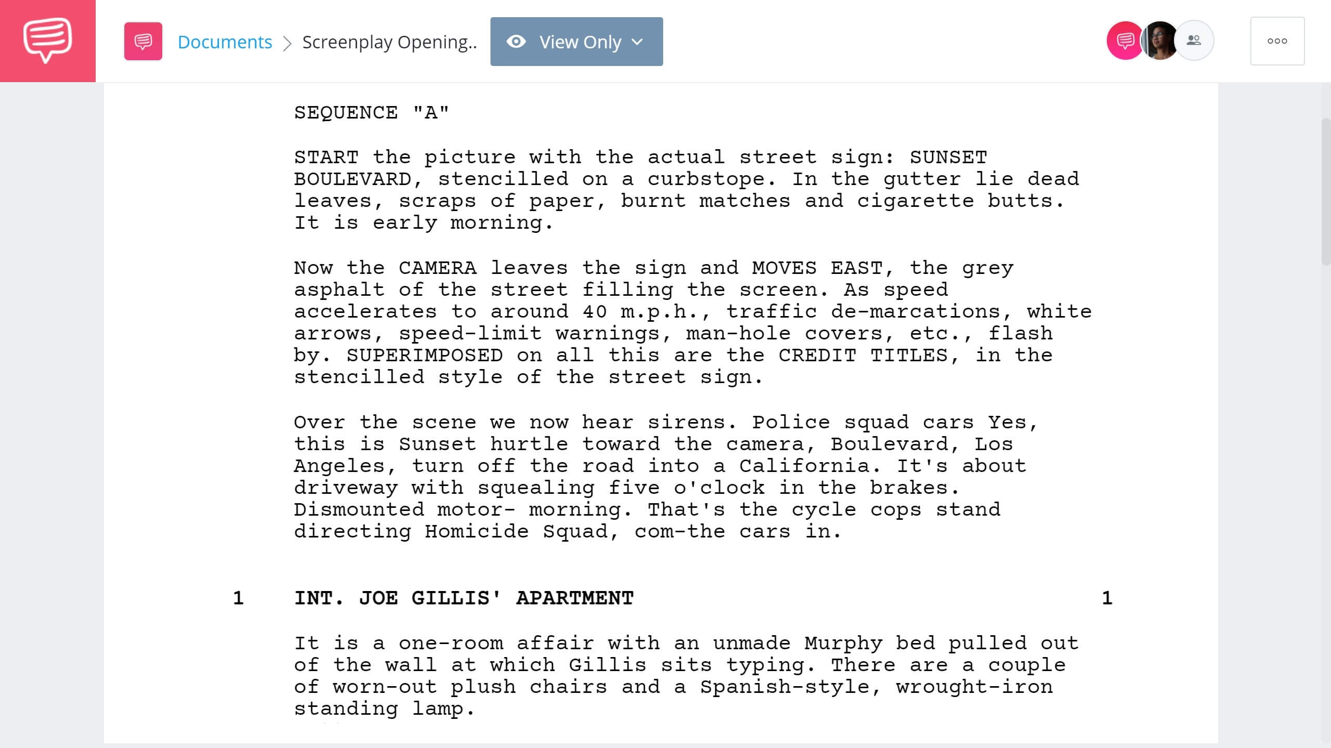Click the chat/comments app icon top-left
Screen dimensions: 1331x748
(47, 40)
